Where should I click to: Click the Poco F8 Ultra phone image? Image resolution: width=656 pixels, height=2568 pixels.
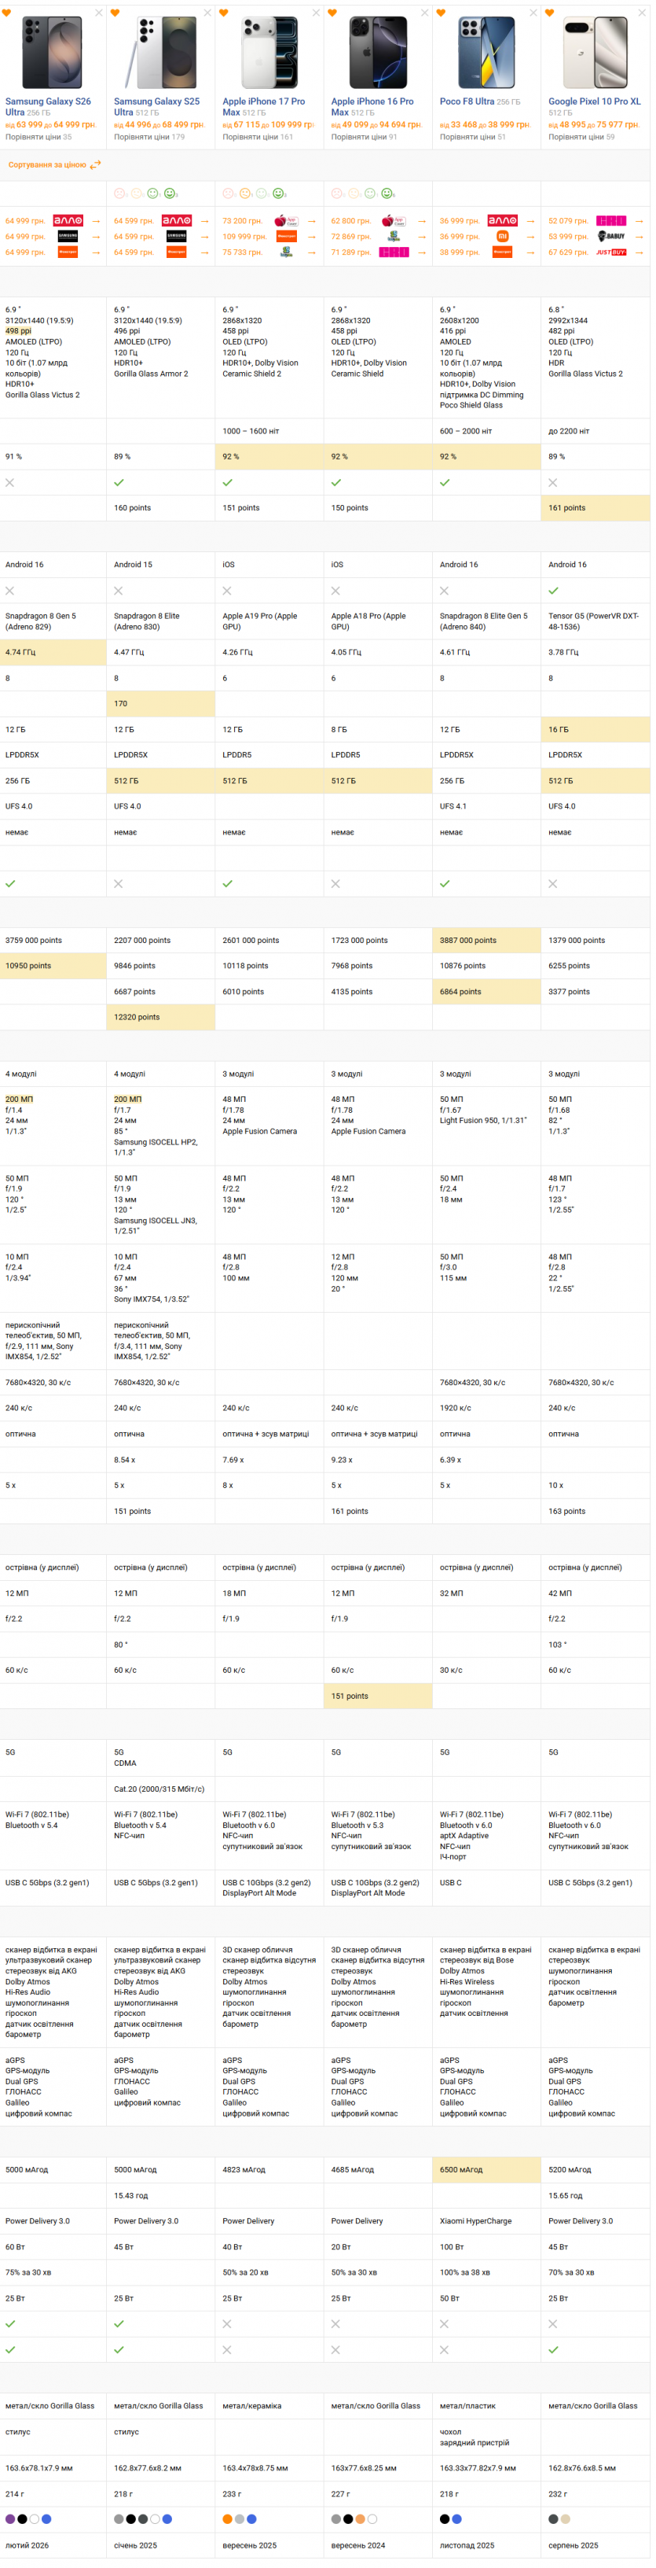click(486, 53)
